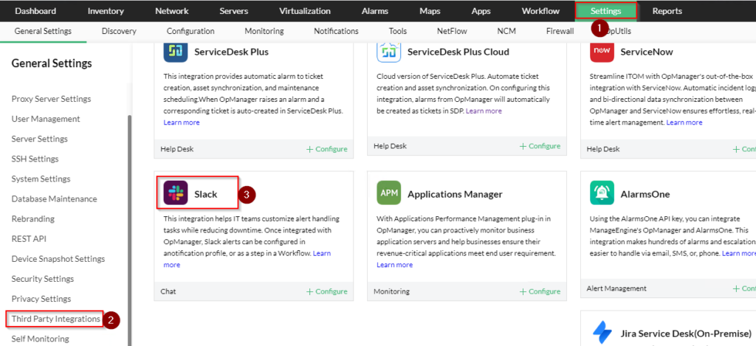The image size is (756, 346).
Task: Open Privacy Settings in sidebar
Action: pos(41,299)
